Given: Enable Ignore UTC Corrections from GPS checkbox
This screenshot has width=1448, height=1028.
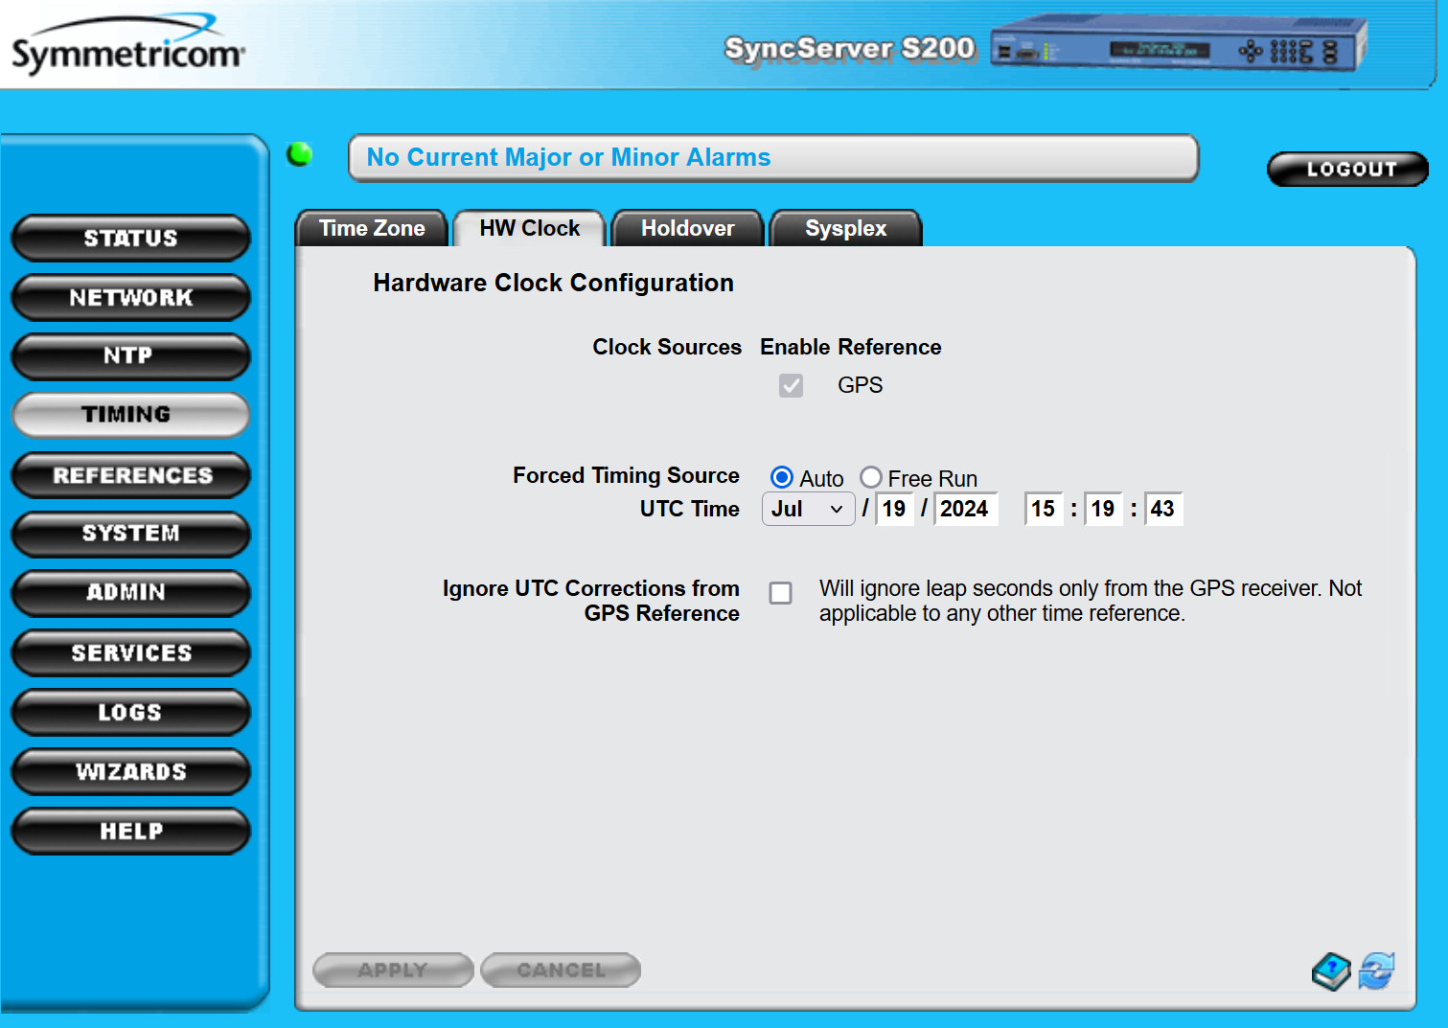Looking at the screenshot, I should click(781, 593).
